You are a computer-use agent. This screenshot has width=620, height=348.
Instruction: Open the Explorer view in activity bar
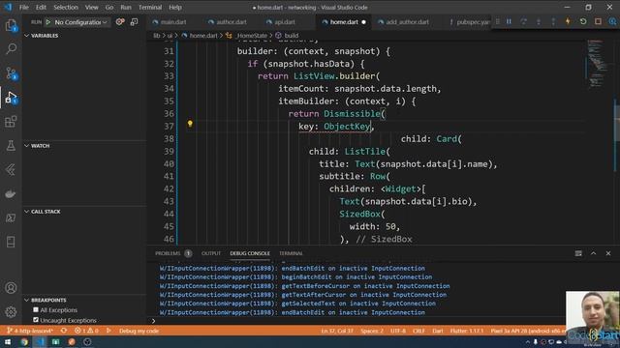[x=11, y=26]
